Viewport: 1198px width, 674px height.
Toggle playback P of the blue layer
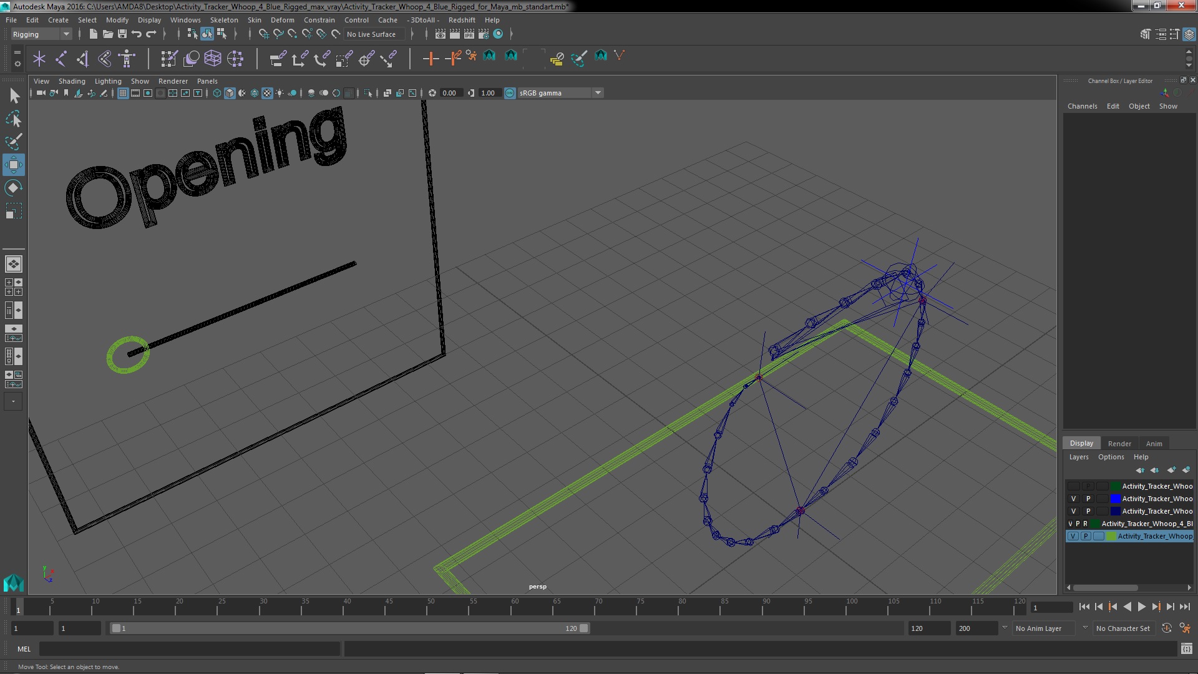coord(1088,499)
